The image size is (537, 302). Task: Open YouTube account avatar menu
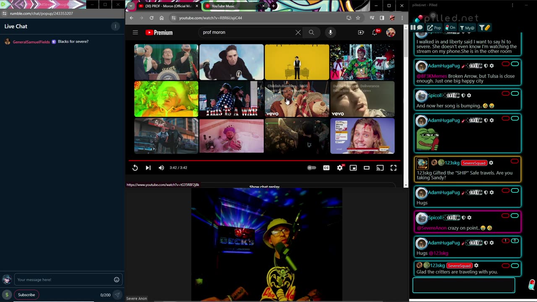coord(391,32)
